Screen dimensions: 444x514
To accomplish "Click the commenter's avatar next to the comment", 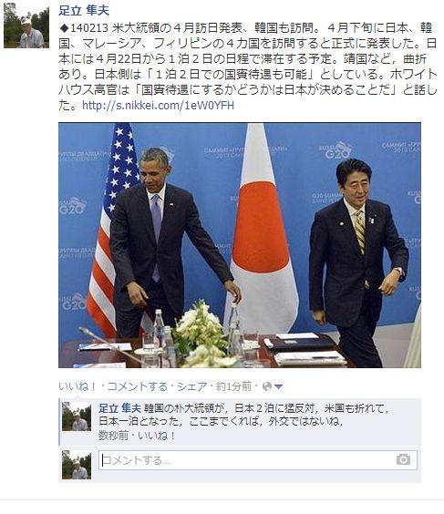I will coord(77,416).
